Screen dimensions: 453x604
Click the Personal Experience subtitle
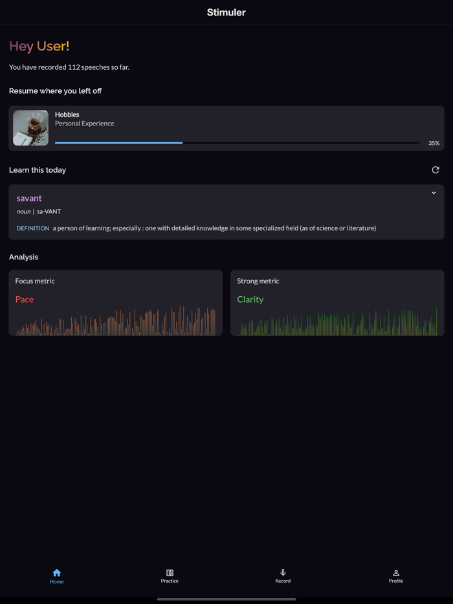click(84, 124)
